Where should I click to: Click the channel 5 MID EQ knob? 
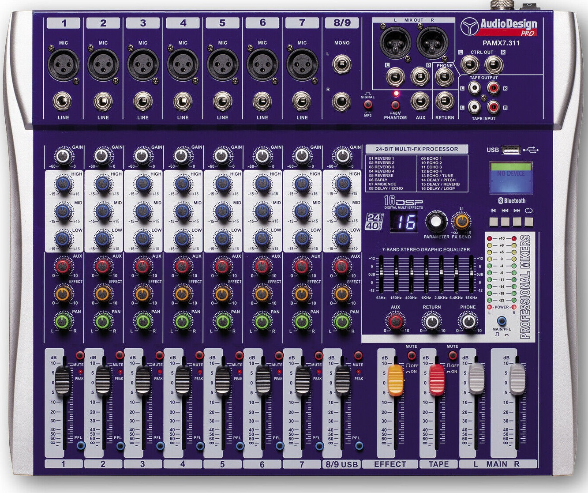222,211
